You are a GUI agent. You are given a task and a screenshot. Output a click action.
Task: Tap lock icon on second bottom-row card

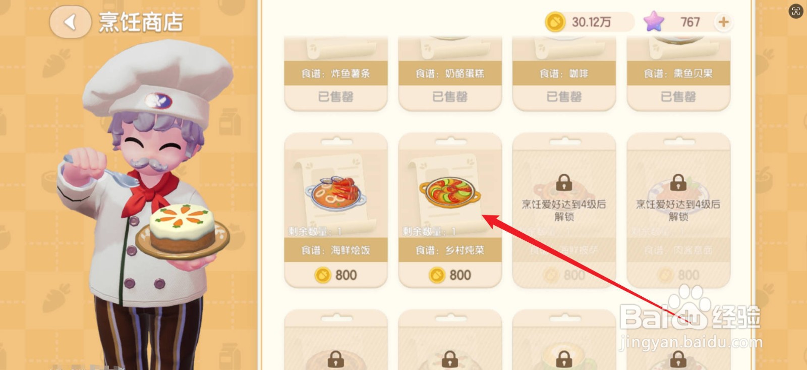point(450,359)
